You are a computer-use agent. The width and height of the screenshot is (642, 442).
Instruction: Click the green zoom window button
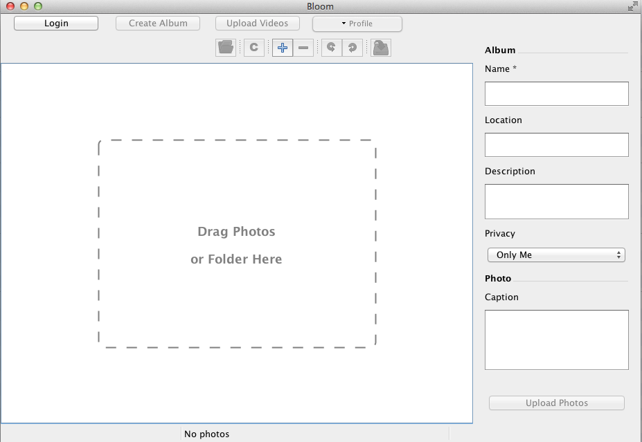pyautogui.click(x=38, y=6)
